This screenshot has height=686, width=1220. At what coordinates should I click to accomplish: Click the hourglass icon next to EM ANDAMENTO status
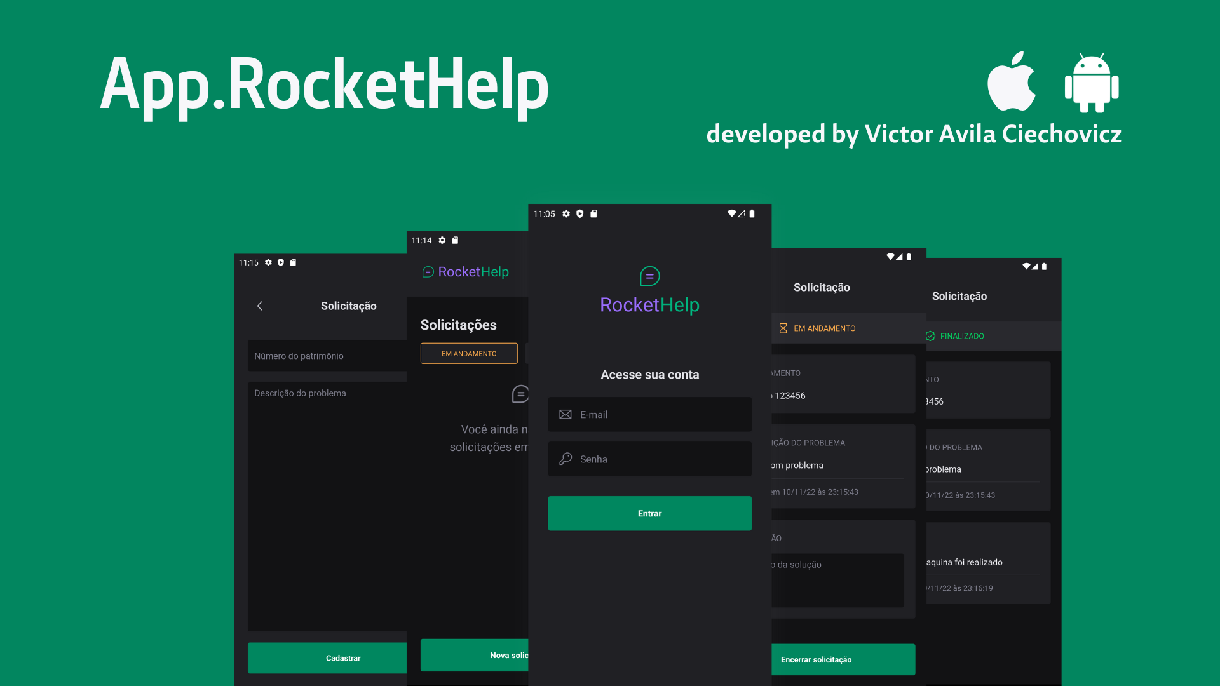[783, 328]
